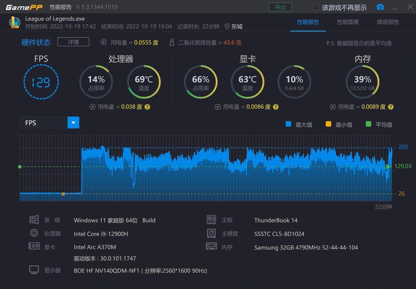
Task: Click the 导出 export button
Action: point(280,7)
